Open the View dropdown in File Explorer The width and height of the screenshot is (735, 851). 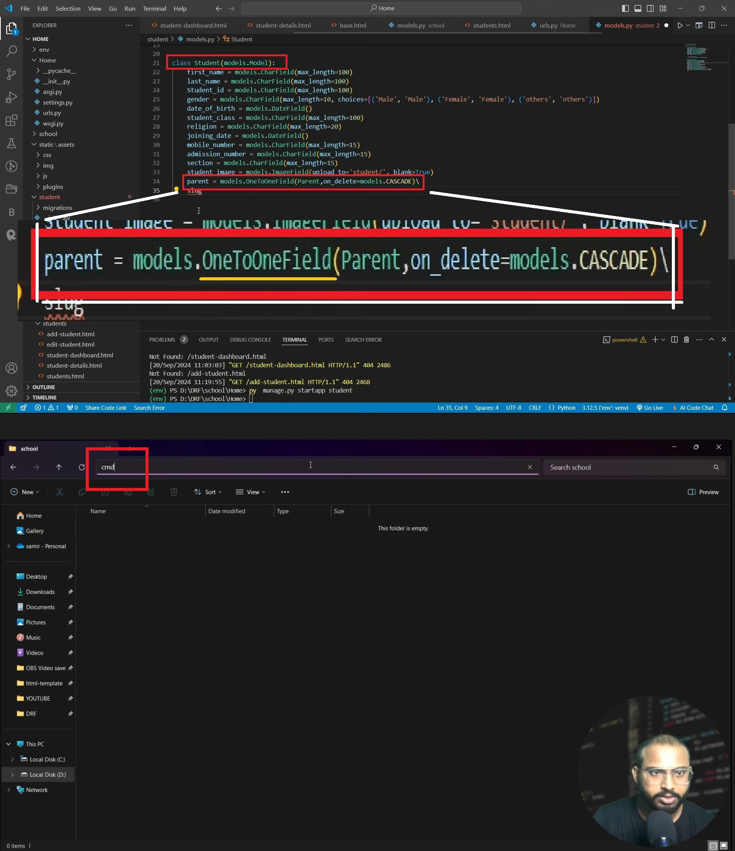pyautogui.click(x=250, y=492)
